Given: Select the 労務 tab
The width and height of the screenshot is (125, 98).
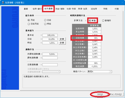Looking at the screenshot, I should 105,9.
